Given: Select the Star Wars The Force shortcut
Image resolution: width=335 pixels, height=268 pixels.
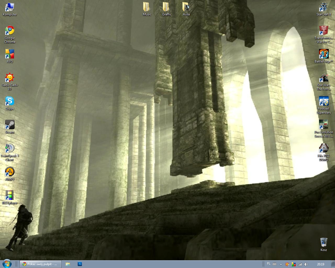Looking at the screenshot, I should click(324, 82).
